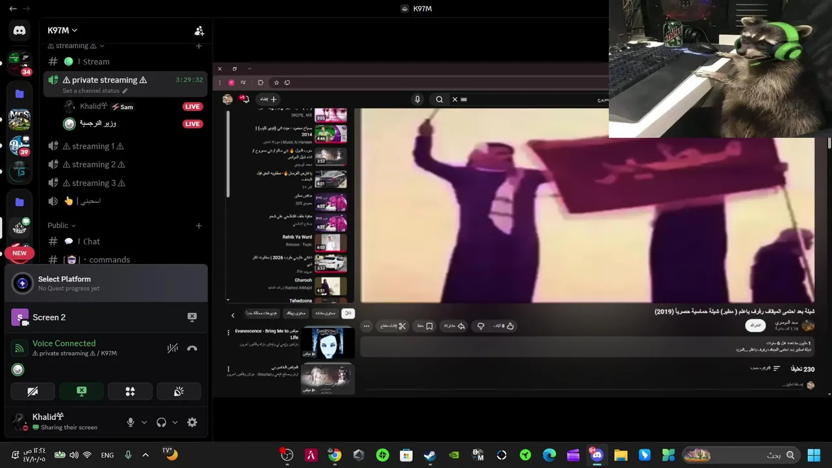
Task: Click the YouTube search magnifier in stream
Action: point(439,99)
